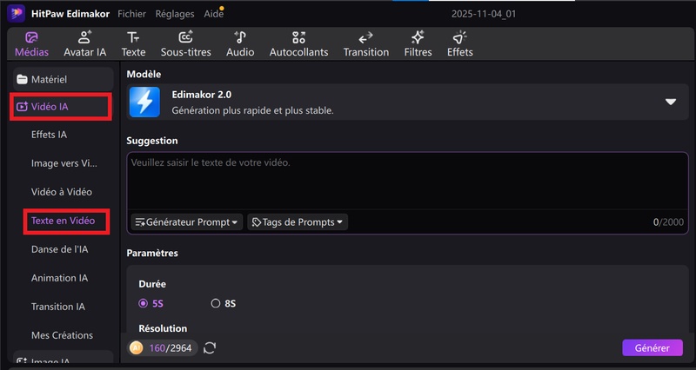The image size is (696, 370).
Task: Open the Effets panel
Action: coord(460,44)
